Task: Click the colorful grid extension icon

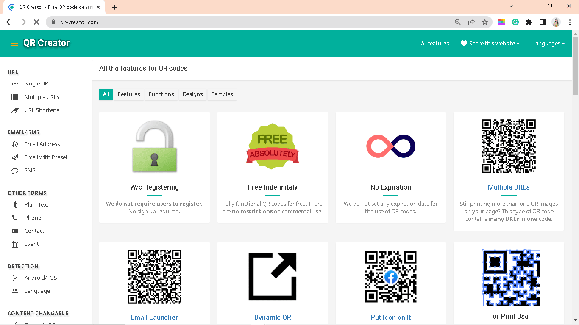Action: (x=502, y=22)
